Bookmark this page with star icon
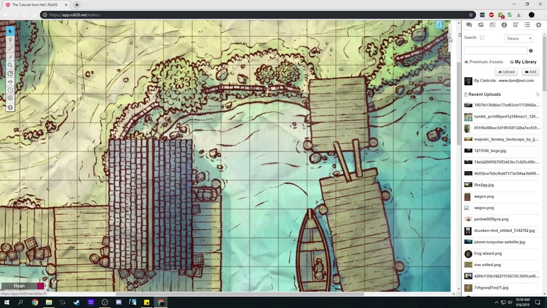 point(471,15)
